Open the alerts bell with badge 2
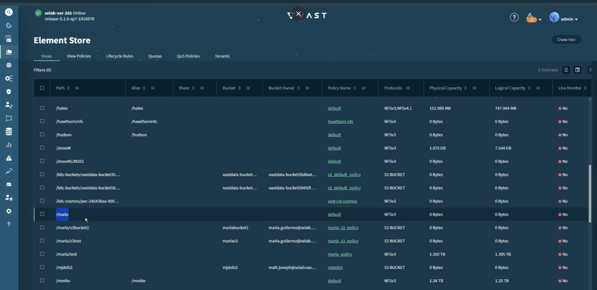Image resolution: width=597 pixels, height=290 pixels. point(531,18)
